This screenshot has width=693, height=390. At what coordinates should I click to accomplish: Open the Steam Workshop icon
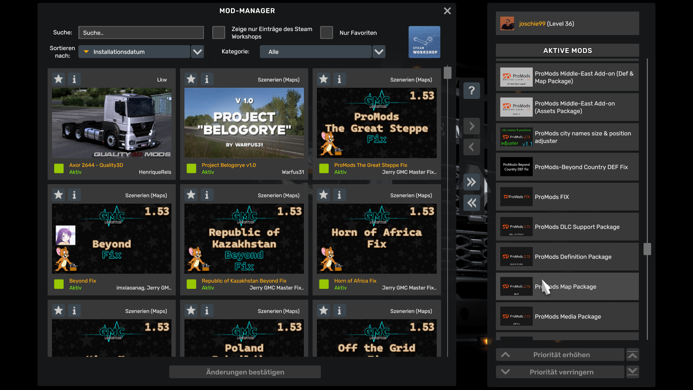(424, 42)
